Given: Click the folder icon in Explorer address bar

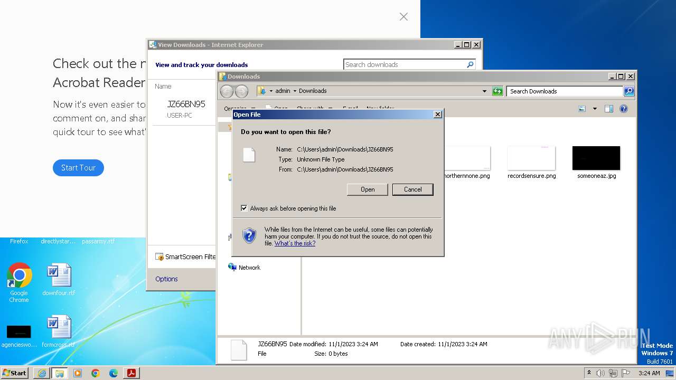Looking at the screenshot, I should 261,91.
